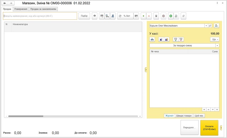Select the Цей чек panel tab

click(199, 116)
